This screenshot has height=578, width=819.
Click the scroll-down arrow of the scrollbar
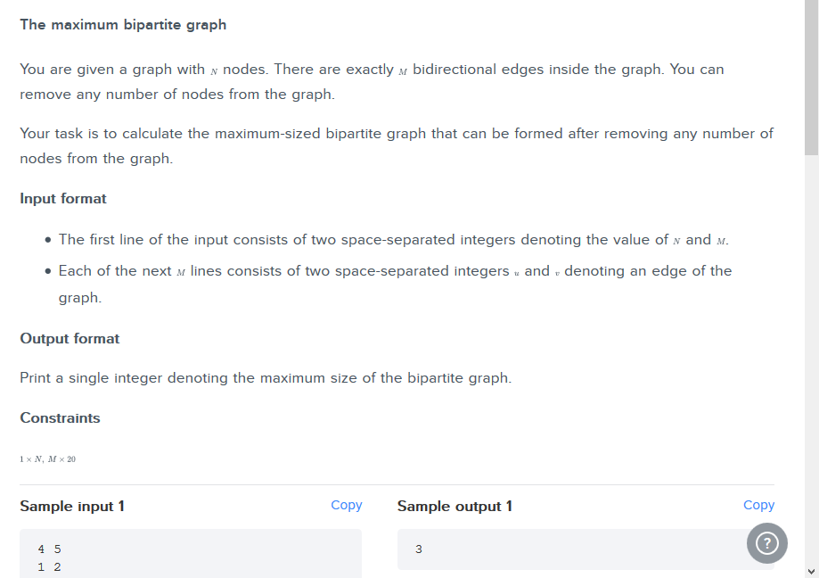coord(811,572)
